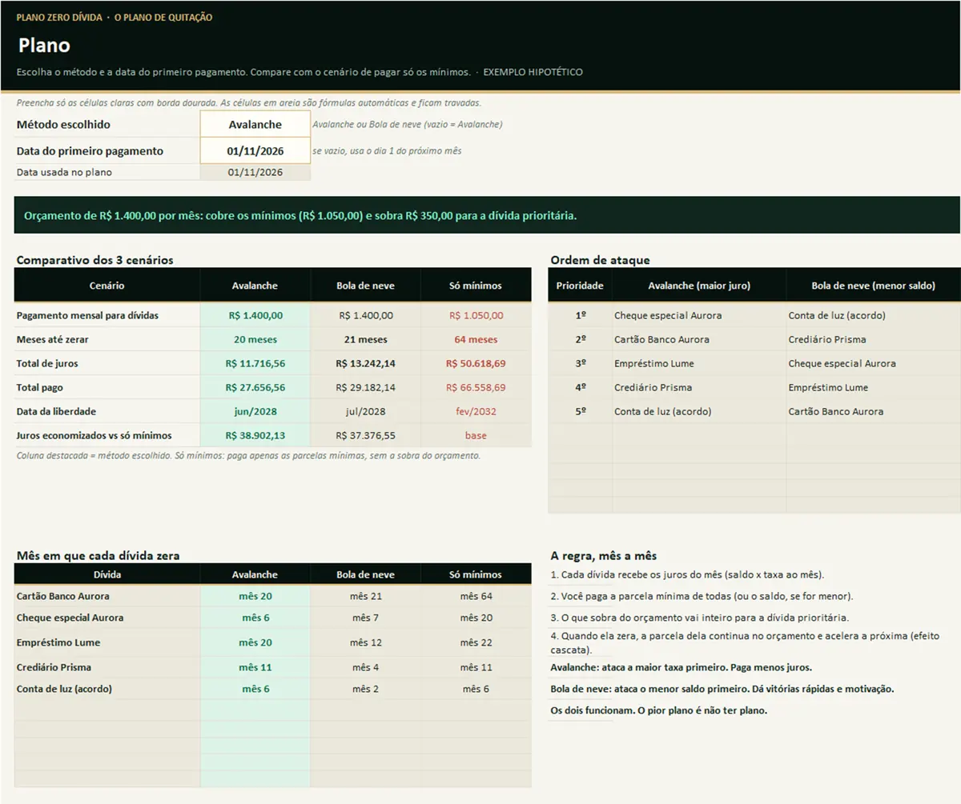Screen dimensions: 961x804
Task: Click the rule line 'Os dois funcionam. O pior plano é não ter plano.'
Action: point(659,710)
